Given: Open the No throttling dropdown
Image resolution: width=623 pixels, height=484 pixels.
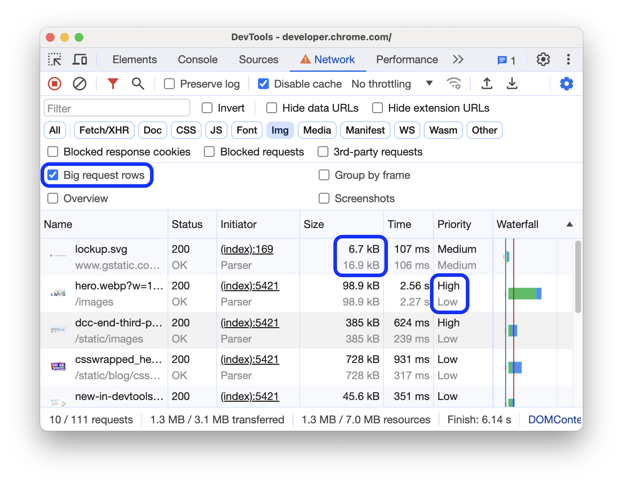Looking at the screenshot, I should (392, 84).
